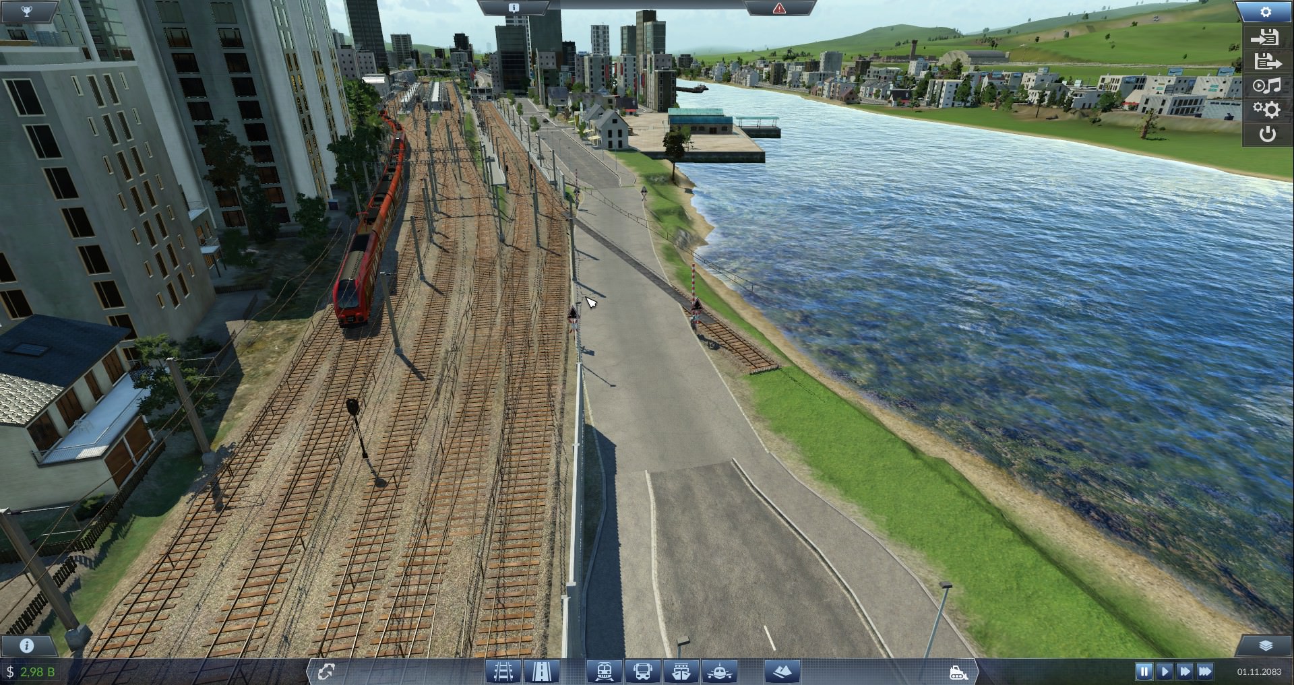Set game speed to fastest triple arrows
The height and width of the screenshot is (685, 1294).
click(x=1204, y=672)
